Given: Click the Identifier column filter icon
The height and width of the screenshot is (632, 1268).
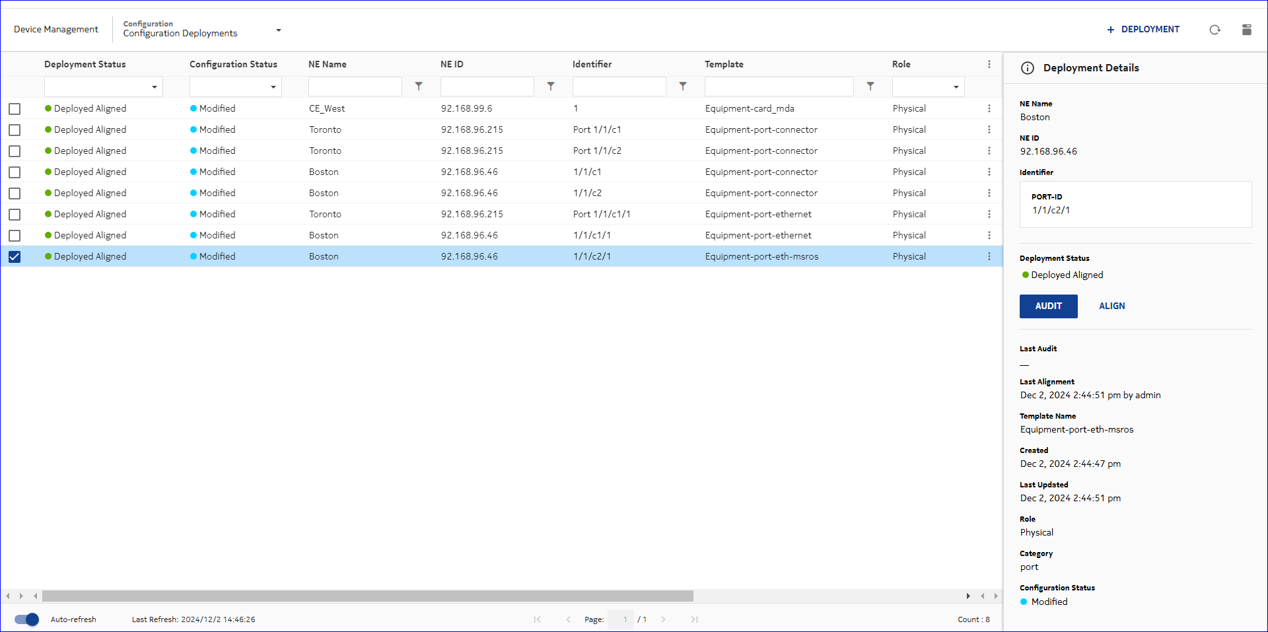Looking at the screenshot, I should point(683,87).
